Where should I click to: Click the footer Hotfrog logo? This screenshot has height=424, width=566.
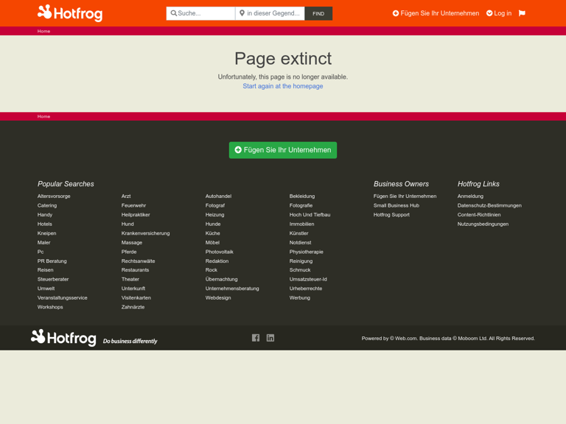click(64, 338)
